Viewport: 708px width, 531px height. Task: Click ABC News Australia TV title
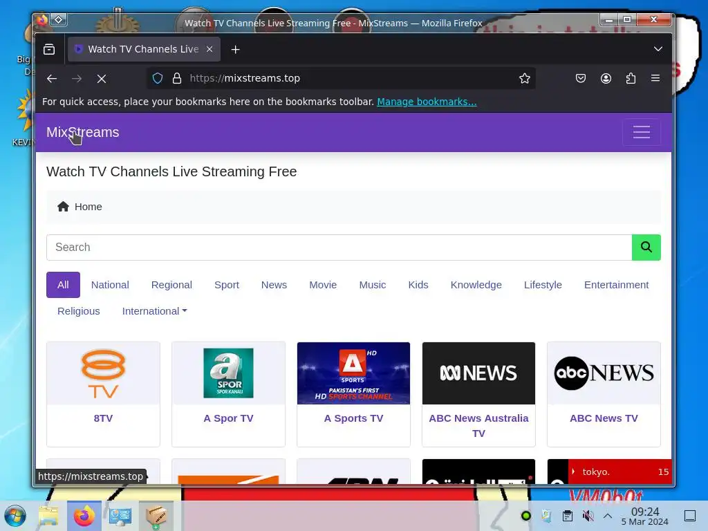pos(478,426)
